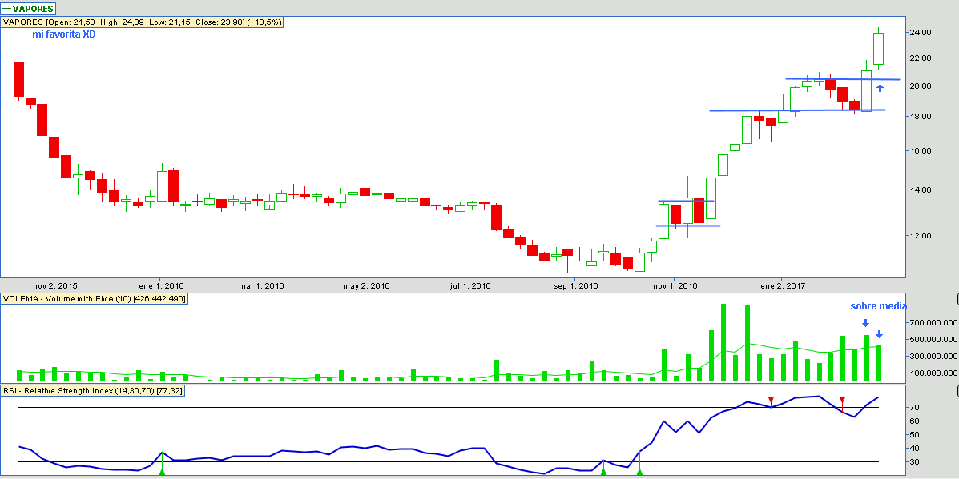This screenshot has height=479, width=959.
Task: Click the last green RSI triangle in October 2016
Action: 640,471
